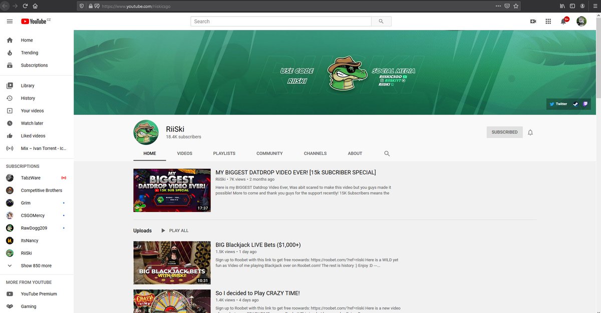Open Mix – Ivan Torrent playlist
Viewport: 601px width, 313px height.
coord(37,148)
